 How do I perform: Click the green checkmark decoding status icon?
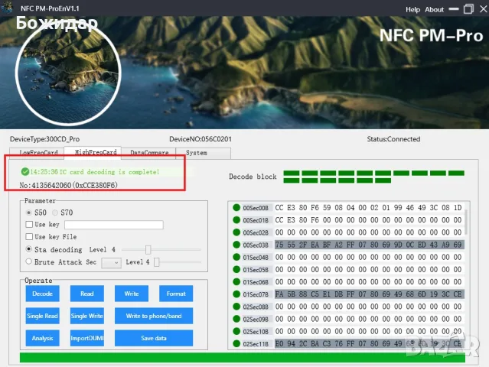coord(25,172)
